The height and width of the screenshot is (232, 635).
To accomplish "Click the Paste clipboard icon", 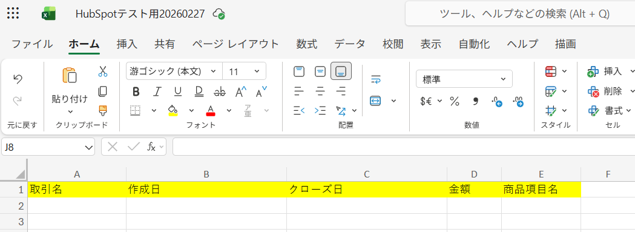I will pos(69,76).
